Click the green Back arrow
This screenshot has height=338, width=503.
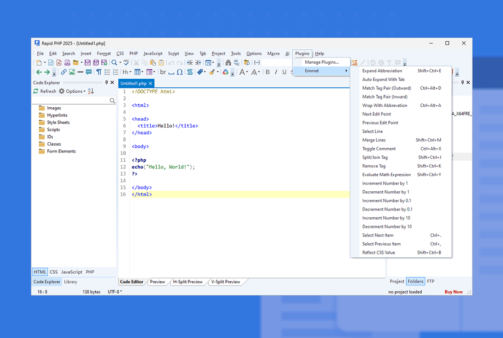pos(39,72)
